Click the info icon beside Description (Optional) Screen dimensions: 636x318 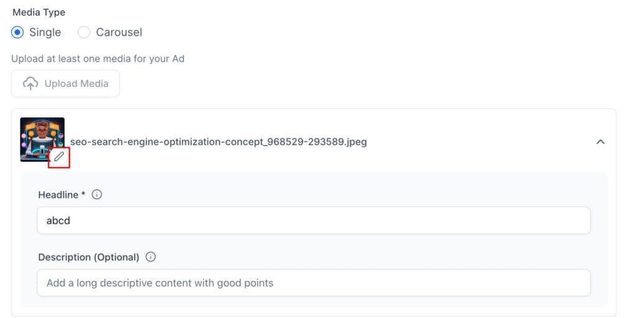pyautogui.click(x=150, y=257)
